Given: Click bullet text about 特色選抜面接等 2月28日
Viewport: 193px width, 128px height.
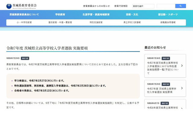Looking at the screenshot, I should (60, 86).
